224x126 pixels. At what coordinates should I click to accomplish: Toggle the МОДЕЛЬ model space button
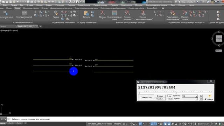click(x=117, y=124)
